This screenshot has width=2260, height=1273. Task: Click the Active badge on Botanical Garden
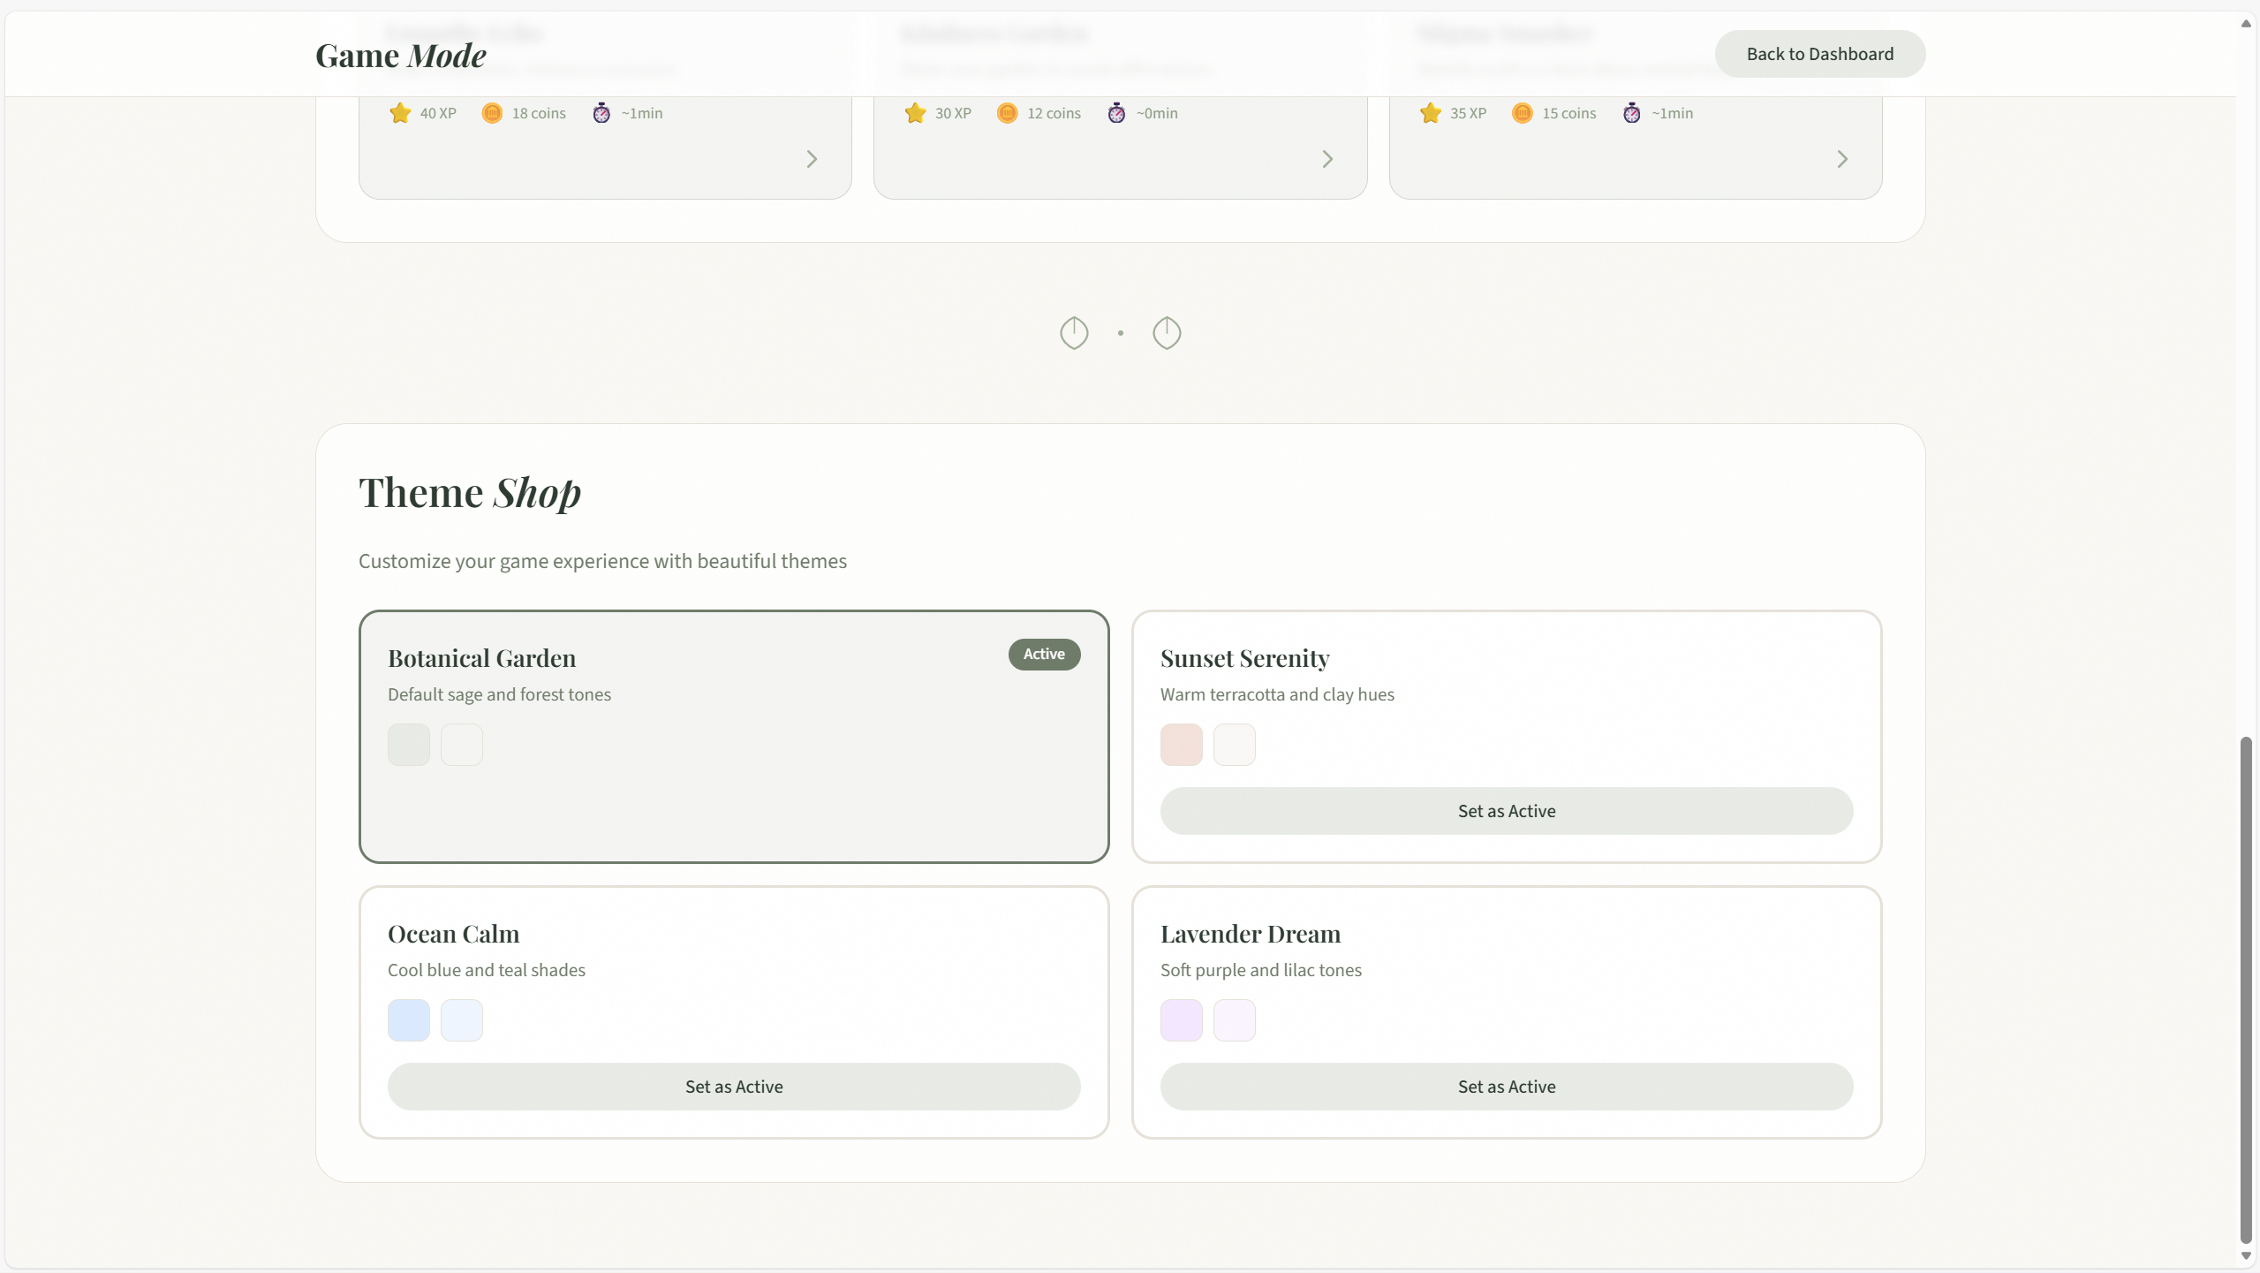pos(1044,655)
